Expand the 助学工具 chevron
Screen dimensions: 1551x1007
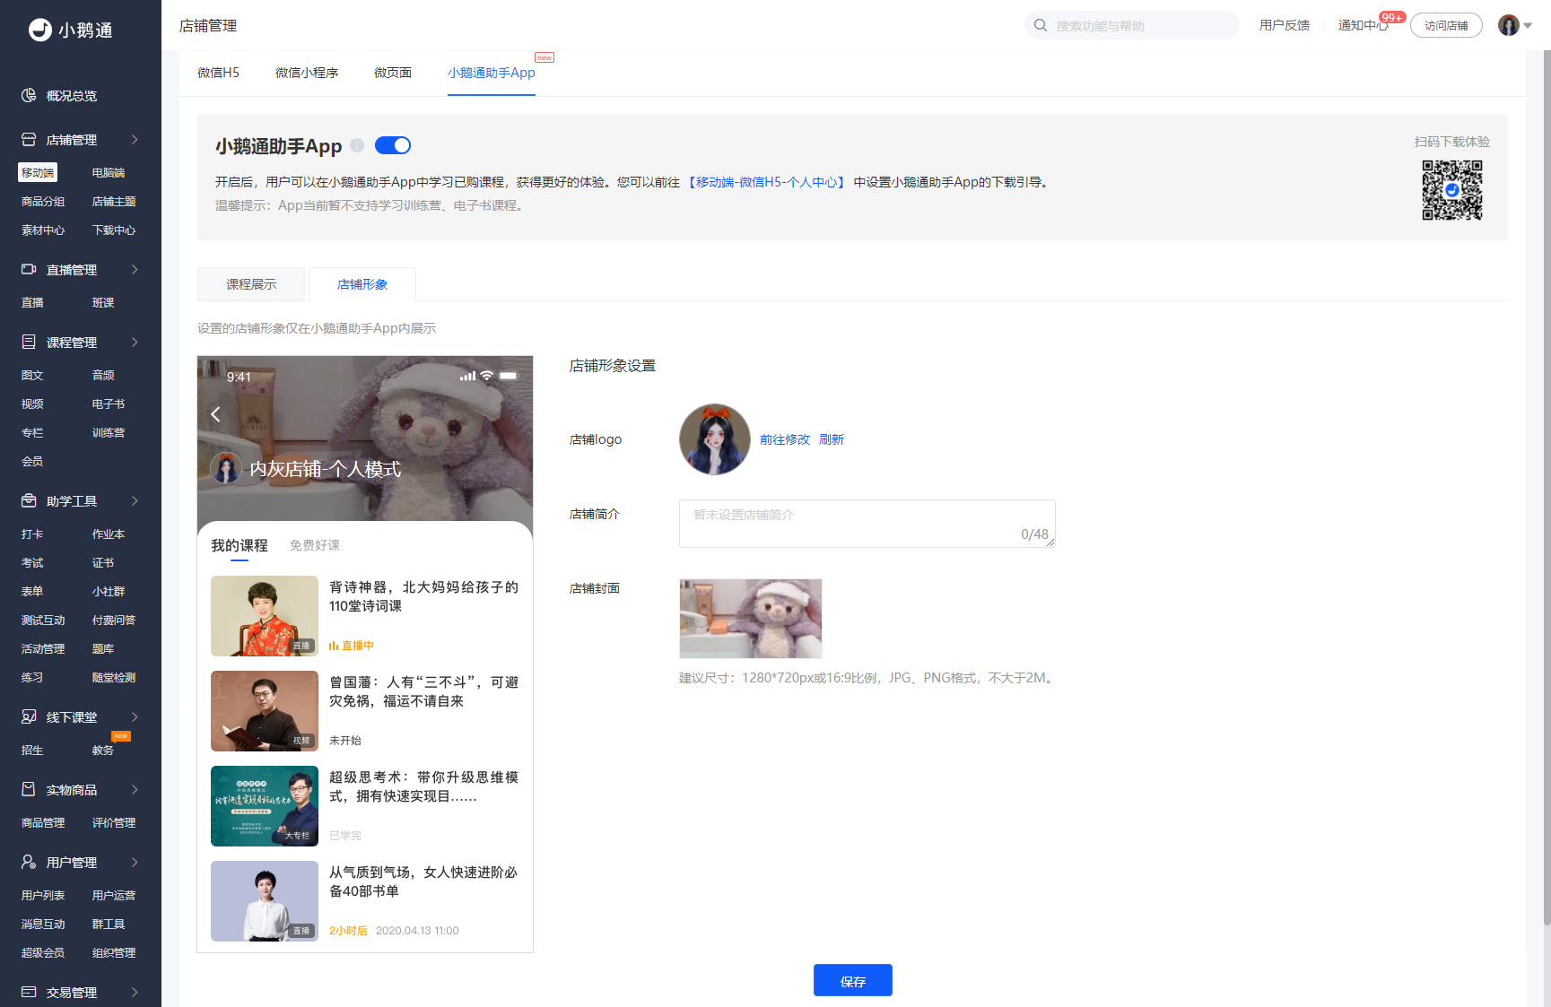pyautogui.click(x=135, y=500)
